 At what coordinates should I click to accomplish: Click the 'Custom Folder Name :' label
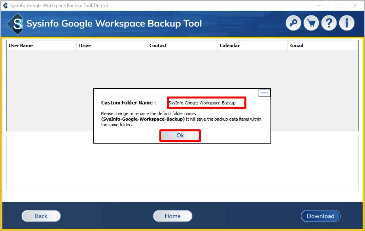coord(129,103)
